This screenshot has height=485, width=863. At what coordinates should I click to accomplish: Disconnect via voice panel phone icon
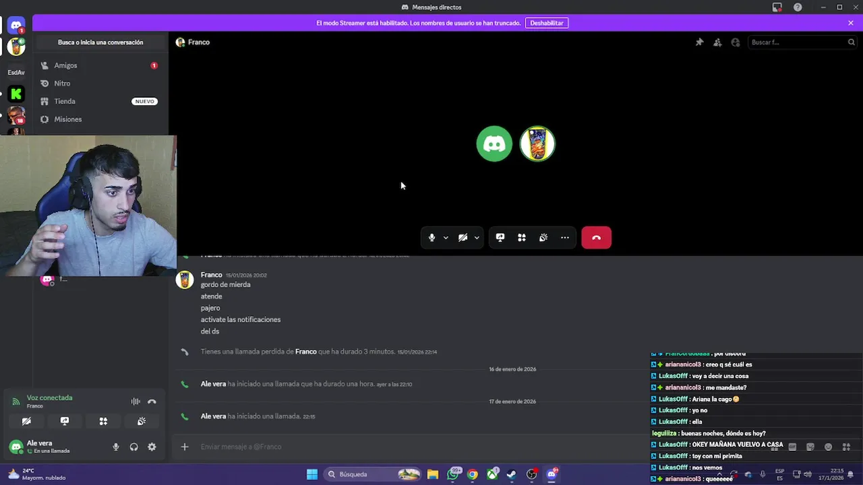click(x=152, y=401)
